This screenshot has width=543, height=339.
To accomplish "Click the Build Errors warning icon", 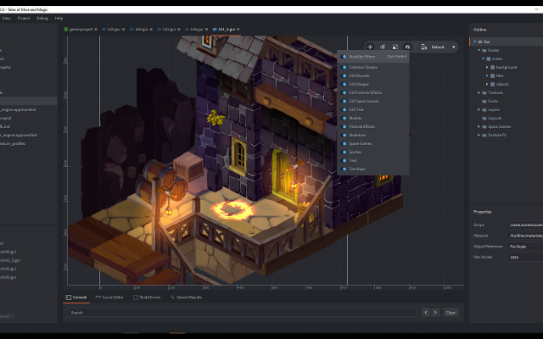I will pos(136,297).
